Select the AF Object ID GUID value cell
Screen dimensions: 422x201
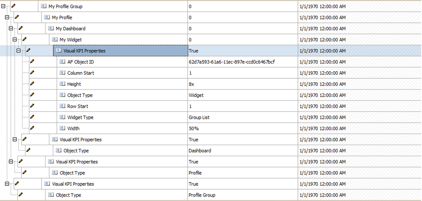pos(232,62)
